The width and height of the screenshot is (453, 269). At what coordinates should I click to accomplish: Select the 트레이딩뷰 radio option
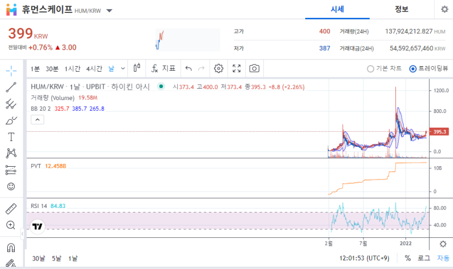pos(429,68)
